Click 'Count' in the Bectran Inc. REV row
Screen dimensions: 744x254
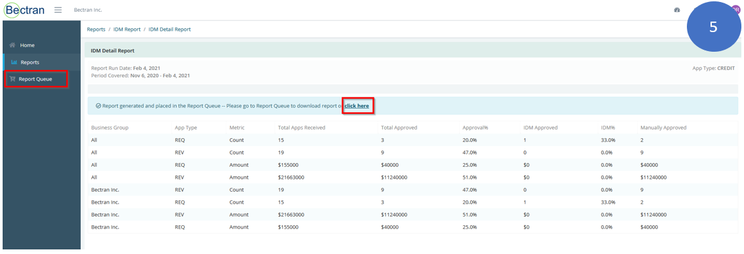tap(236, 190)
